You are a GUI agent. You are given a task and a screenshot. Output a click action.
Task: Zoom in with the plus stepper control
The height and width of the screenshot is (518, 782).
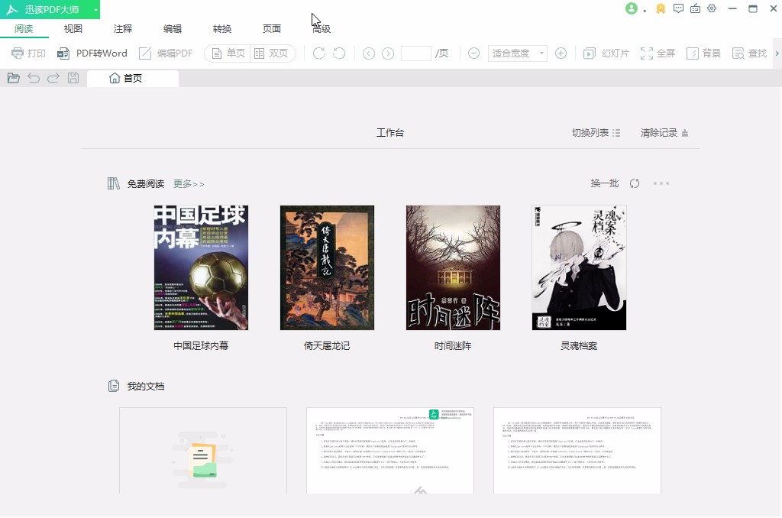[561, 53]
